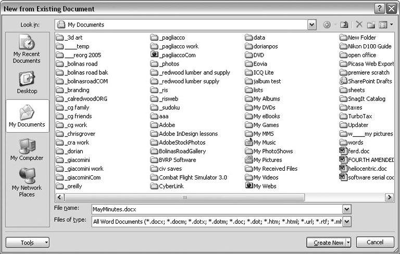Select the CyberLink folder
400x254 pixels.
(167, 186)
